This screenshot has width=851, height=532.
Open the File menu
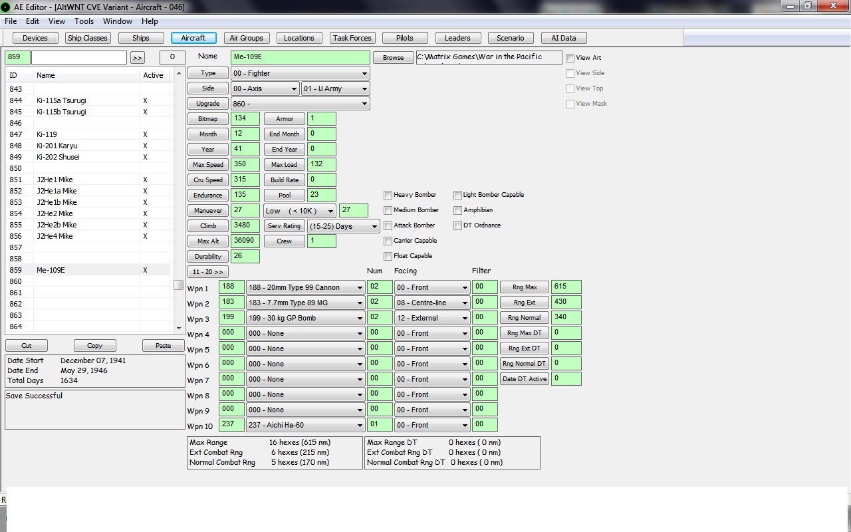pyautogui.click(x=11, y=21)
